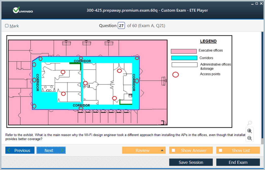
Task: Tick the Show Answer checkbox
Action: pos(173,150)
